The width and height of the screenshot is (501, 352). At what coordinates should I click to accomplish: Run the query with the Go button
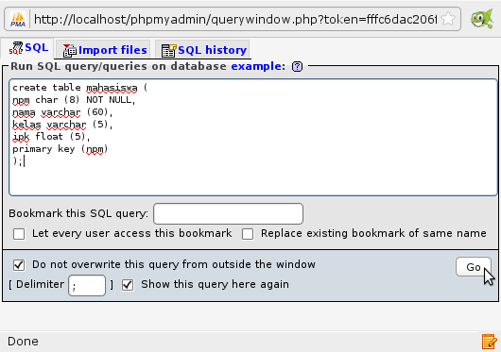474,267
